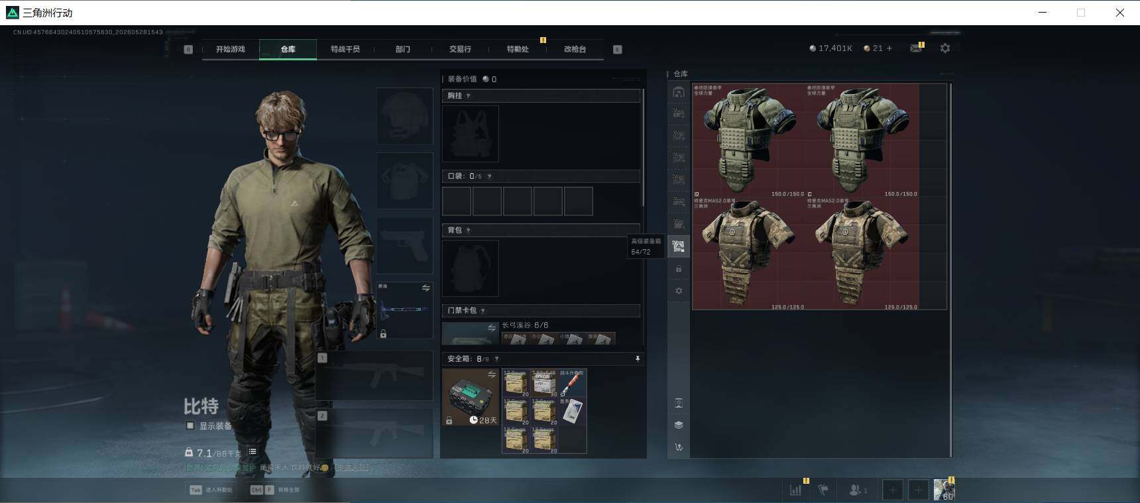Select primary weapon slot 1

pos(374,376)
